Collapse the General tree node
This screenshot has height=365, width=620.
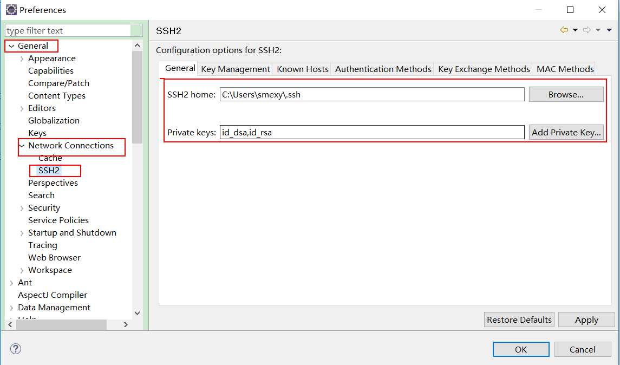[x=11, y=47]
